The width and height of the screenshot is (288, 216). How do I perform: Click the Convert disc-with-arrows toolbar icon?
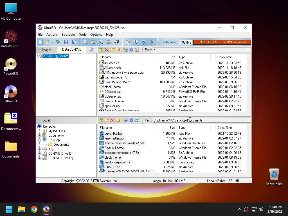point(101,42)
